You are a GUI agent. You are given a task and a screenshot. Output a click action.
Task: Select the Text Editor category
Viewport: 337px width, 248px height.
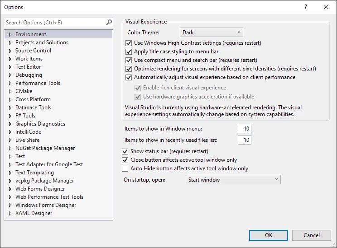pos(28,67)
